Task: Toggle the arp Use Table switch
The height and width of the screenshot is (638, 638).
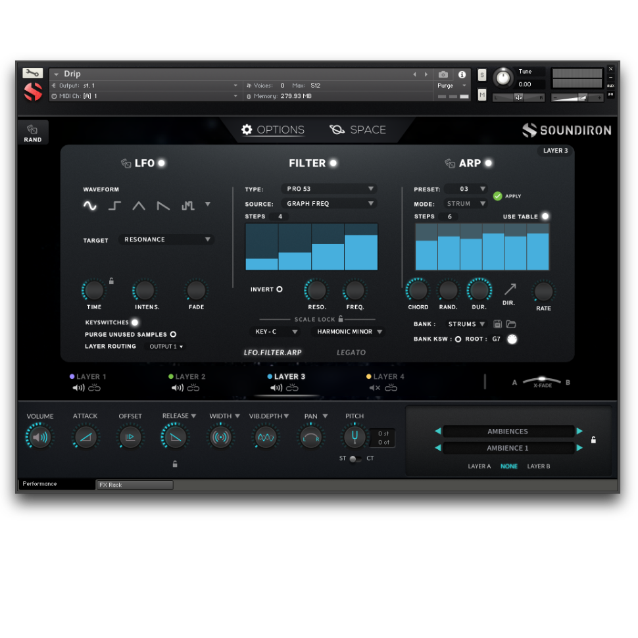Action: click(545, 216)
